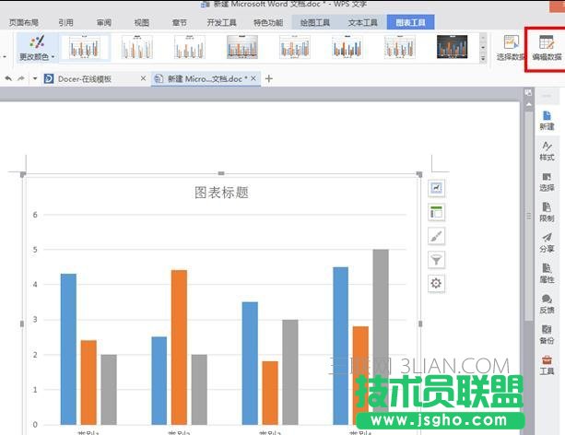Expand the full chart styles gallery
The height and width of the screenshot is (435, 565).
click(x=483, y=58)
